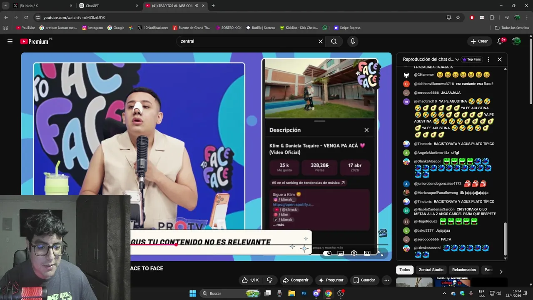Dislike the video with thumbs down
The image size is (533, 300).
coord(269,280)
